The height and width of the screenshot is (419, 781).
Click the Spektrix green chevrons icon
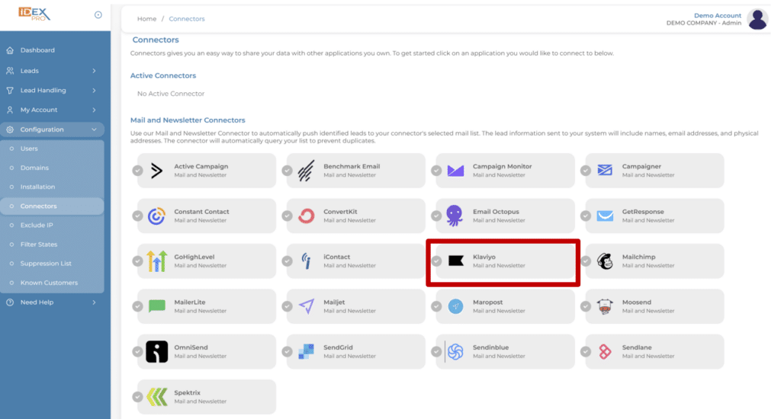coord(157,397)
